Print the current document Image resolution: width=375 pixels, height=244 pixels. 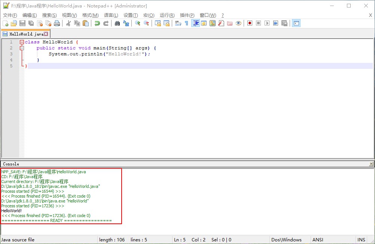tap(57, 23)
